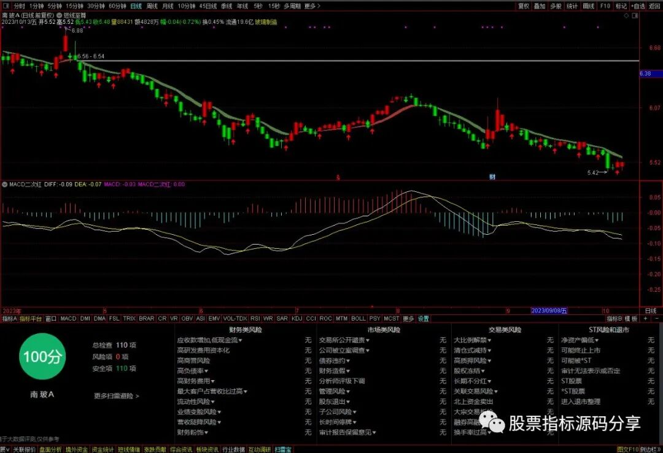
Task: Click the round icon before MACD二次红 label
Action: pyautogui.click(x=5, y=185)
